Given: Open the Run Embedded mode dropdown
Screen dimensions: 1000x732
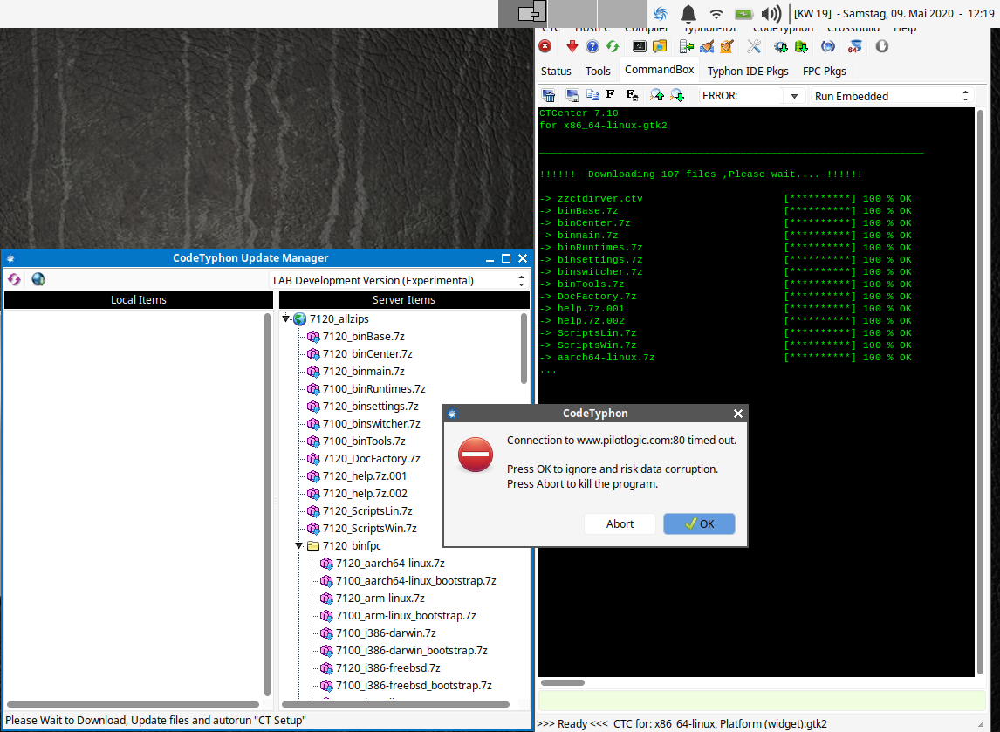Looking at the screenshot, I should pos(892,96).
